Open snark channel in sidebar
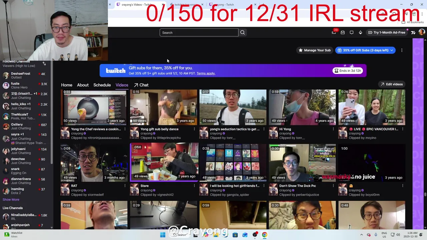This screenshot has width=427, height=240. pos(26,171)
